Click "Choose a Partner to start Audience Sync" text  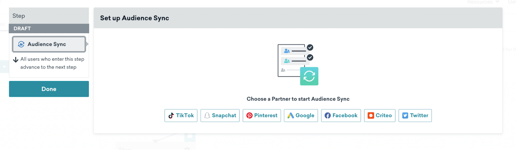click(298, 99)
